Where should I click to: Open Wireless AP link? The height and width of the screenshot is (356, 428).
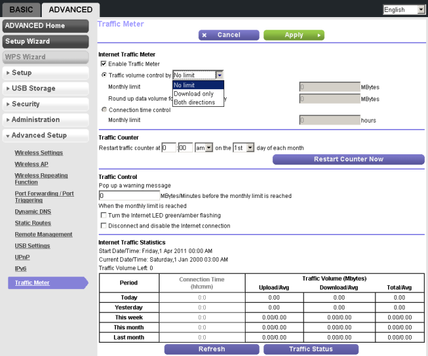click(32, 164)
